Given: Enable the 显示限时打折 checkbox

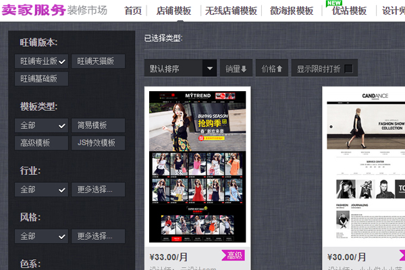Looking at the screenshot, I should click(x=348, y=69).
